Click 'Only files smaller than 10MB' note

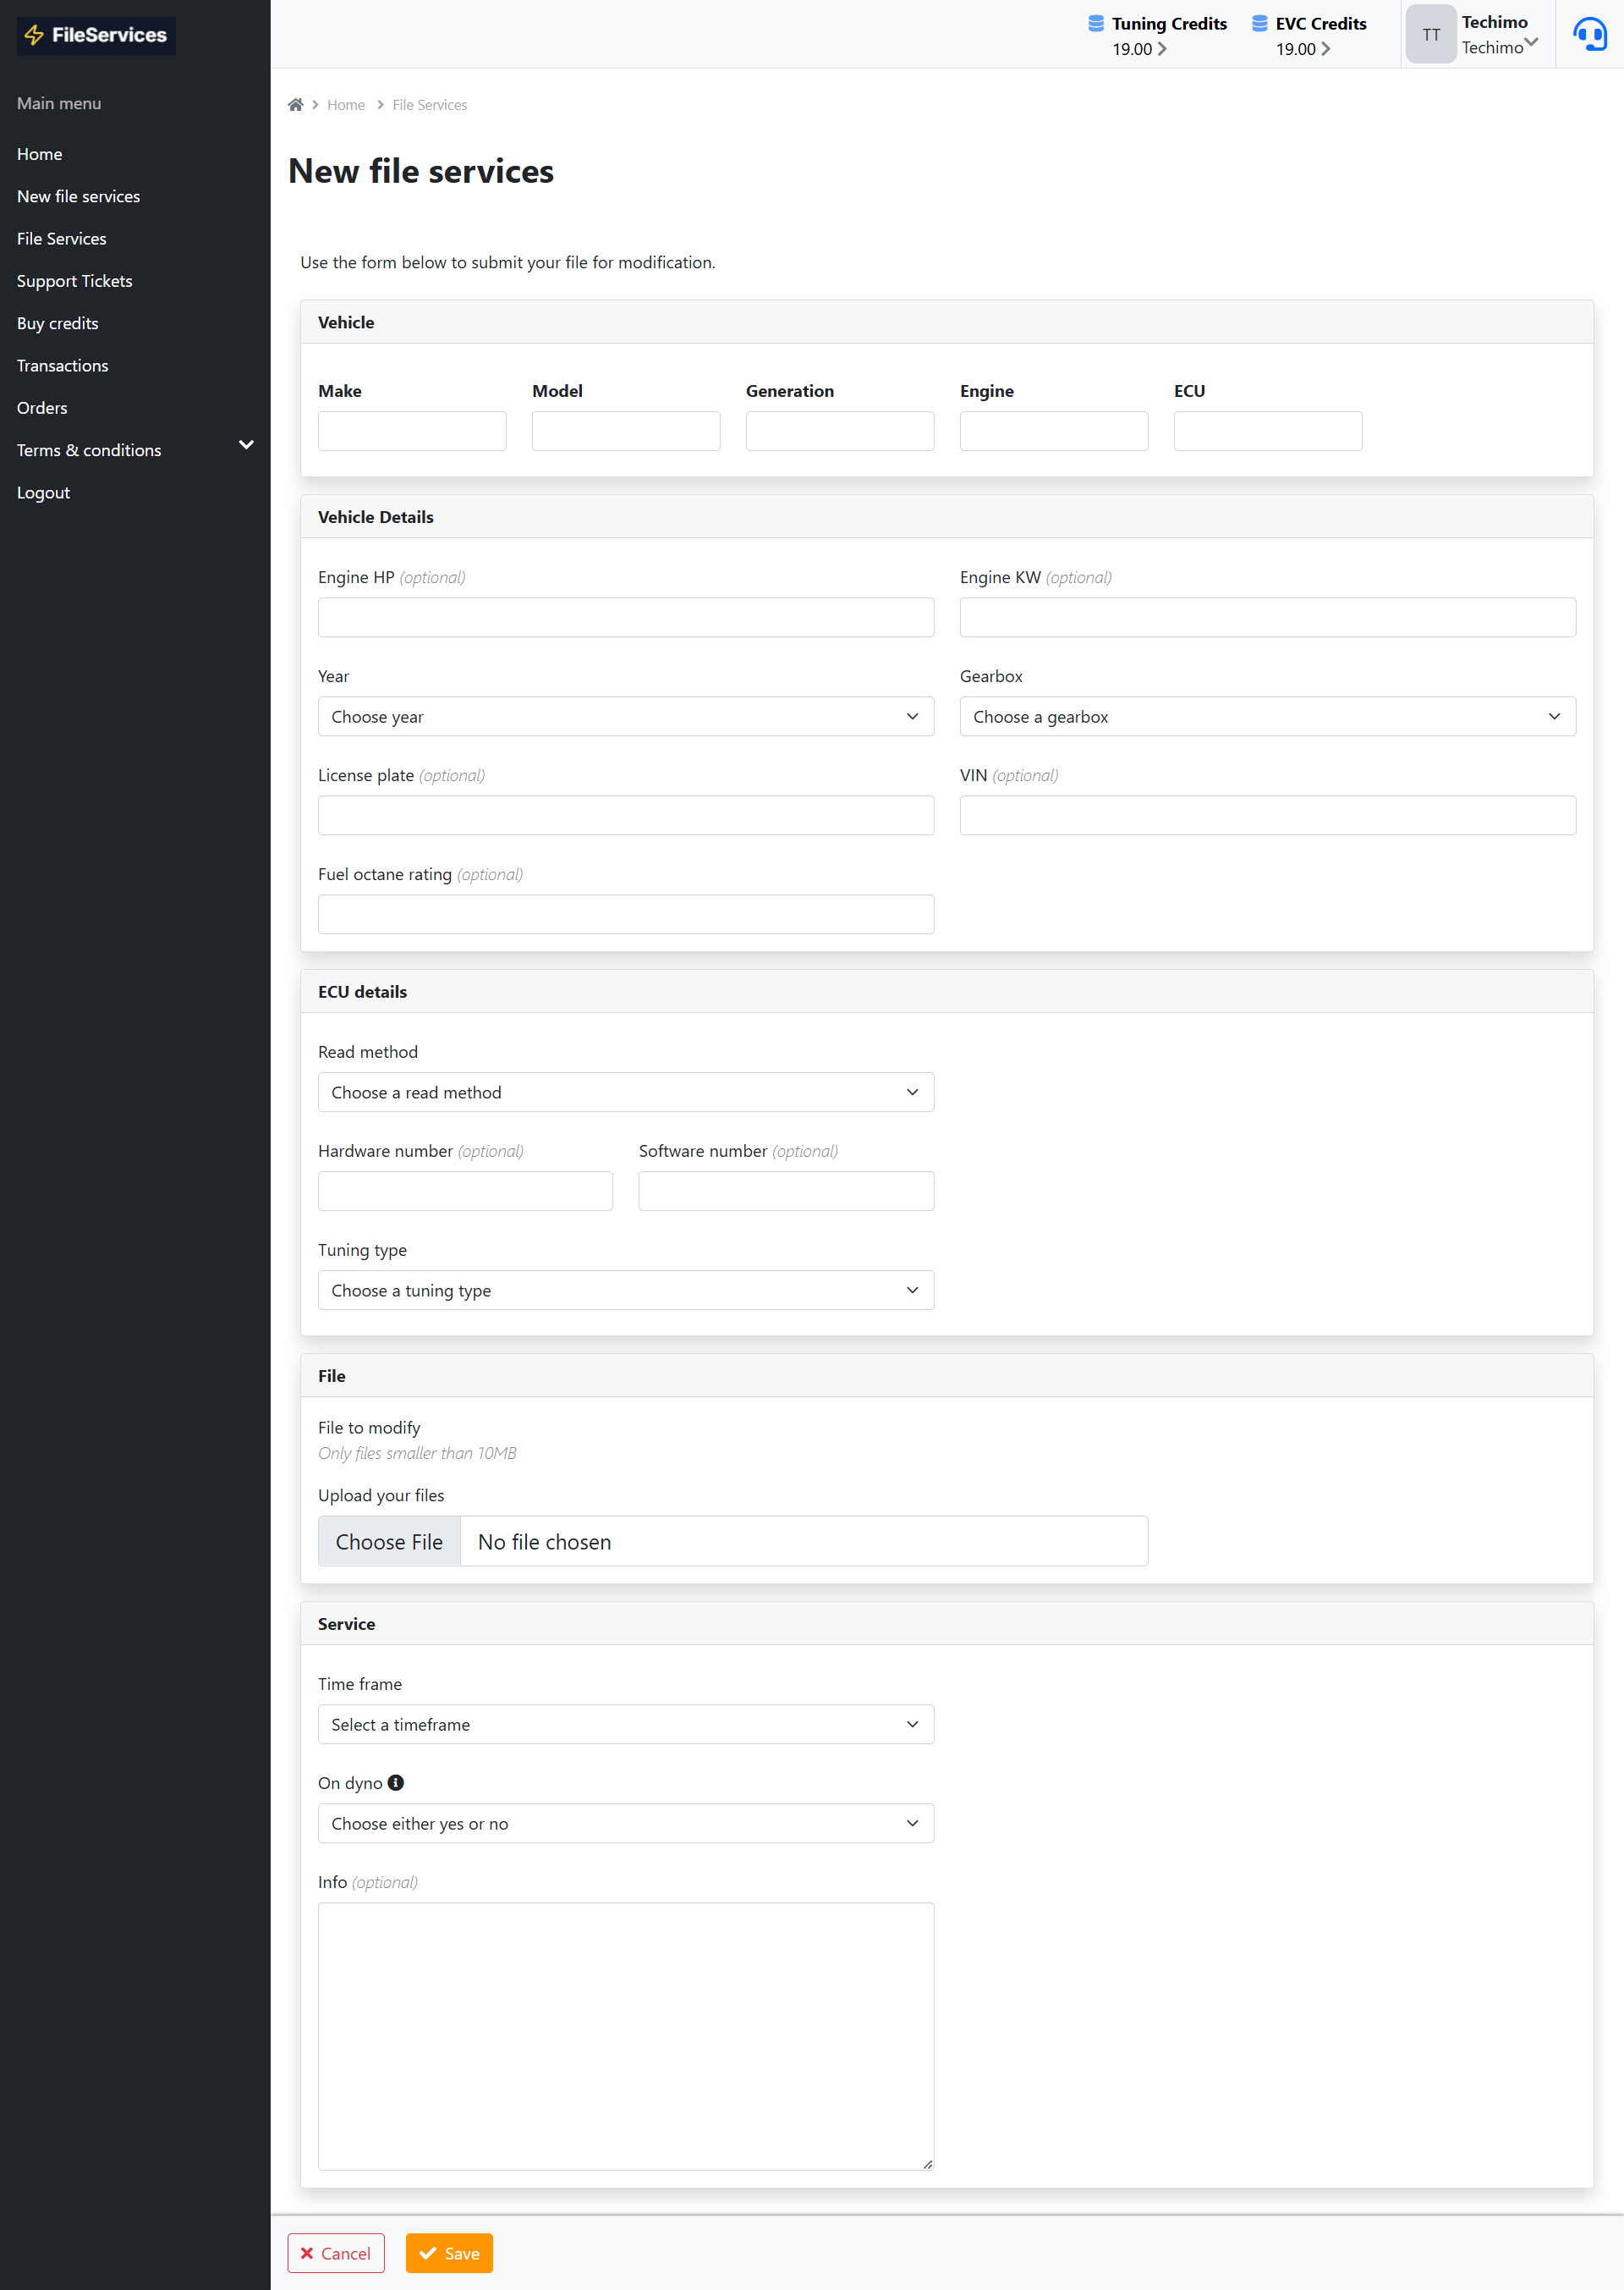pos(417,1454)
